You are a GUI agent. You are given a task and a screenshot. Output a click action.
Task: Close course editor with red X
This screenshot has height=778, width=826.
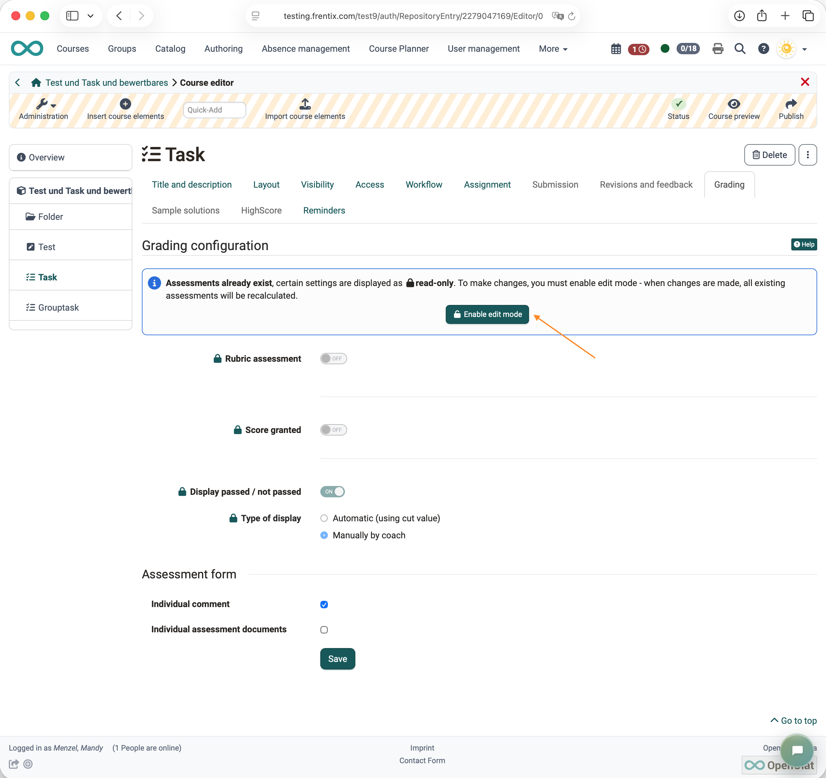pyautogui.click(x=805, y=82)
